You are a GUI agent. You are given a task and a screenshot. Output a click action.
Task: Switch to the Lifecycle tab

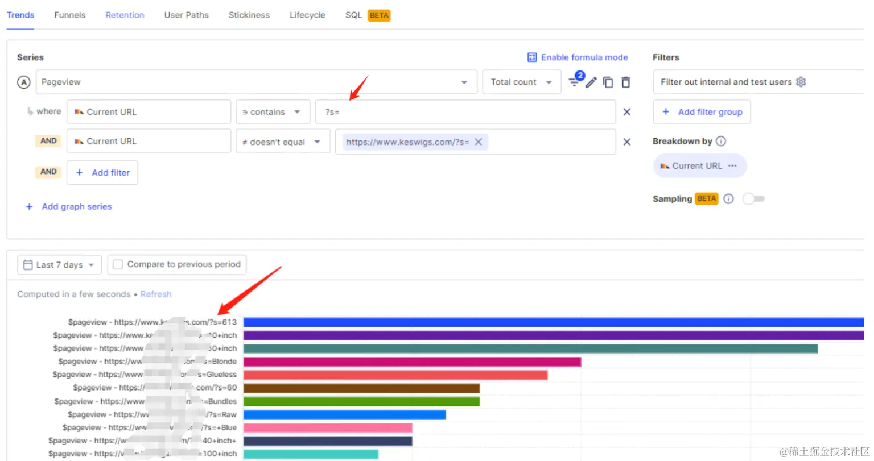click(x=307, y=15)
